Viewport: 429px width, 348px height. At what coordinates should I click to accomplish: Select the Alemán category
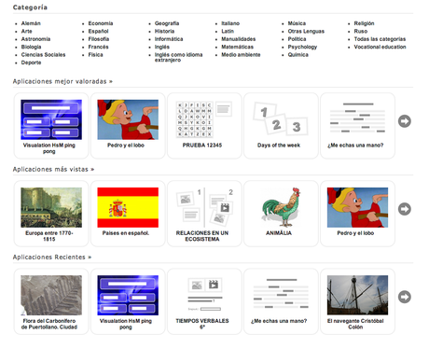(x=31, y=23)
